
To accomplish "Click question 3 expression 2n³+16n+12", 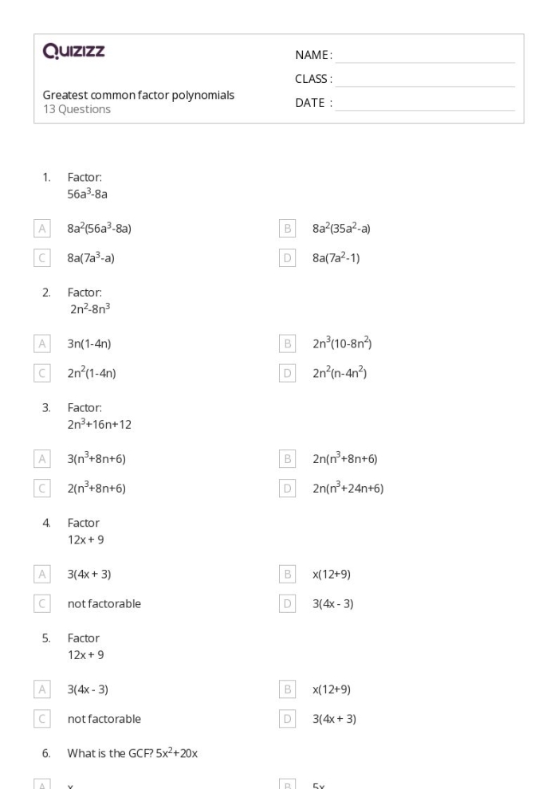I will [99, 424].
